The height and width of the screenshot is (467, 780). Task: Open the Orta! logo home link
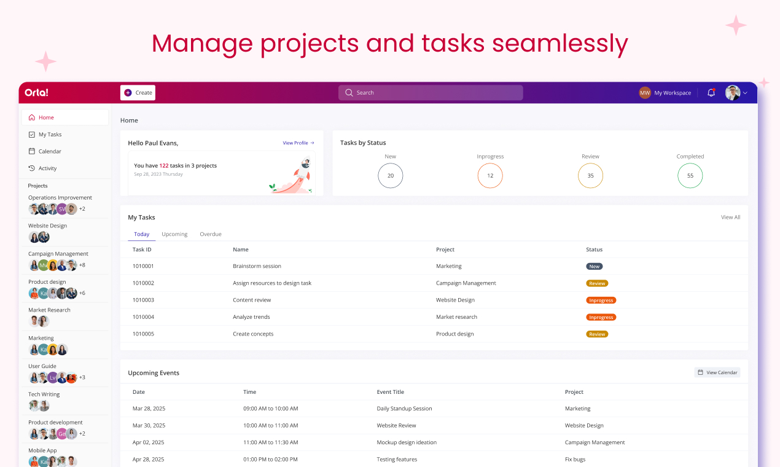(36, 93)
